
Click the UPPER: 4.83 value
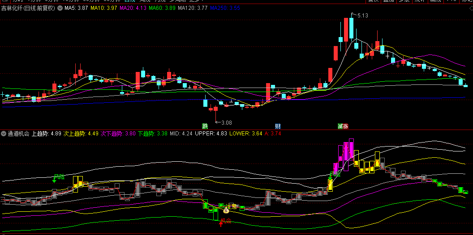(x=211, y=134)
